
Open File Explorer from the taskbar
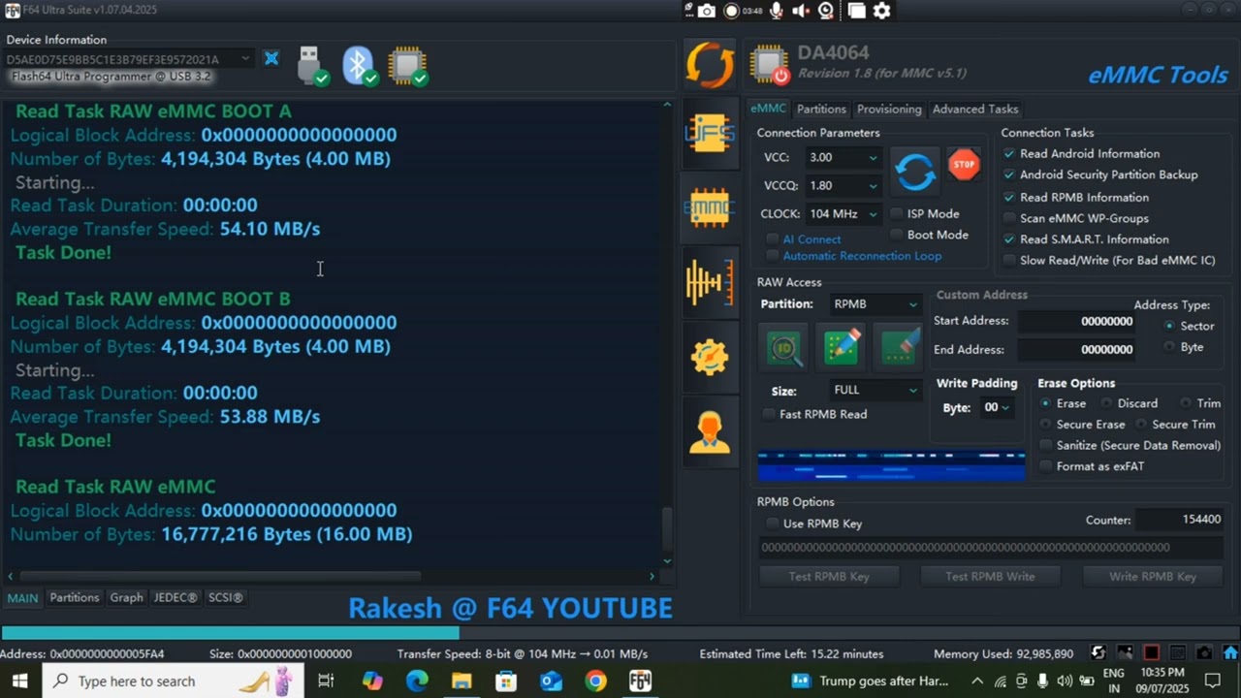[x=461, y=682]
